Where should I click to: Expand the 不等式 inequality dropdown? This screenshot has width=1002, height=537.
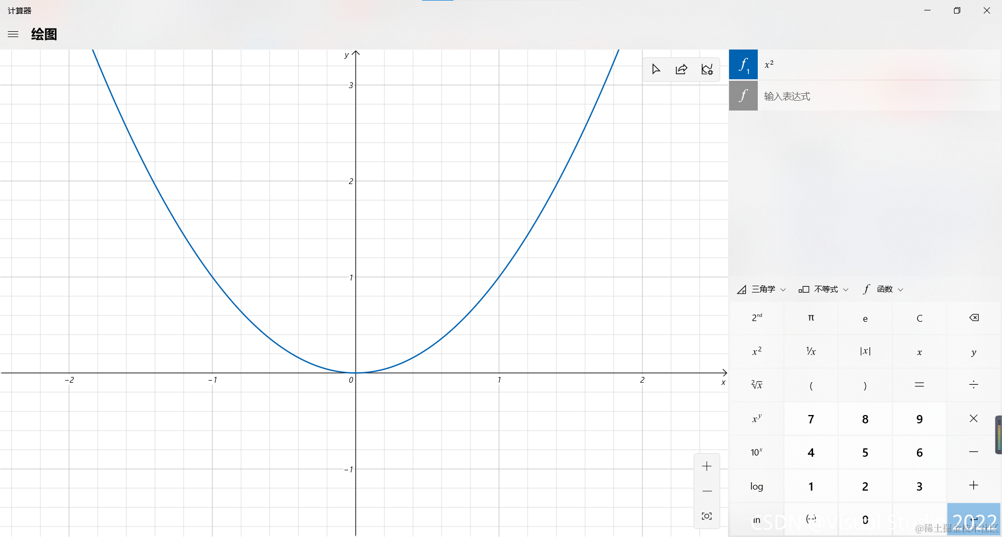[824, 289]
